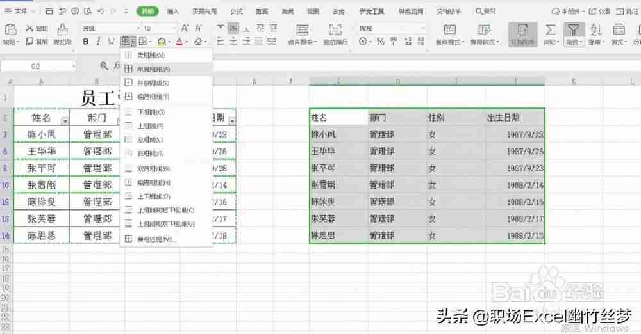Click the Table Style icon

tap(484, 30)
